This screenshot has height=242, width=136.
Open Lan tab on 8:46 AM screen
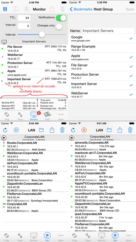tap(47, 237)
